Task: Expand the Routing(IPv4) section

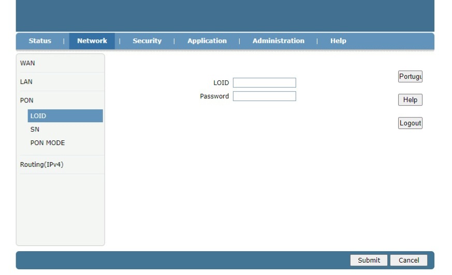Action: click(x=42, y=165)
